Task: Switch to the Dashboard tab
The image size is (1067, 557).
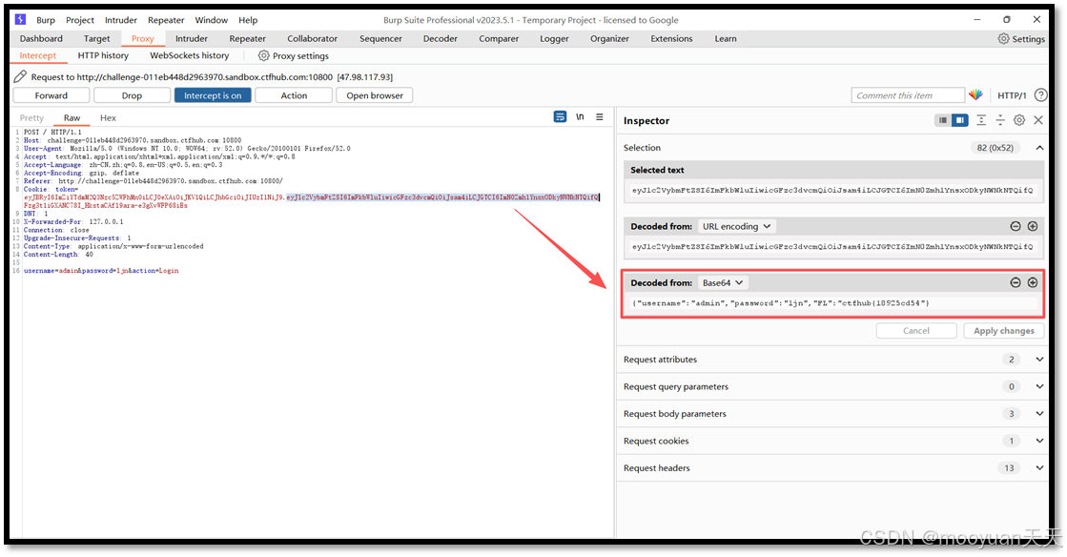Action: pos(41,39)
